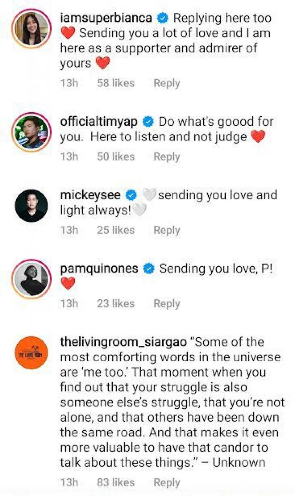The height and width of the screenshot is (496, 295).
Task: Click verified badge beside officialtimyap
Action: (x=148, y=121)
